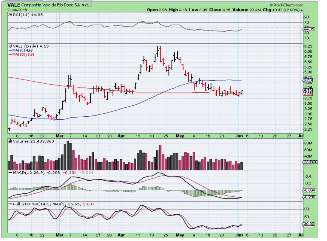Click the 3.96 red price tag on axis
The width and height of the screenshot is (327, 241).
(x=308, y=94)
